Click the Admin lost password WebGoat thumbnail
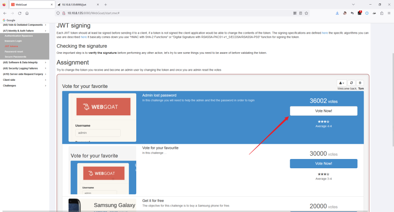The image size is (394, 212). pos(102,117)
